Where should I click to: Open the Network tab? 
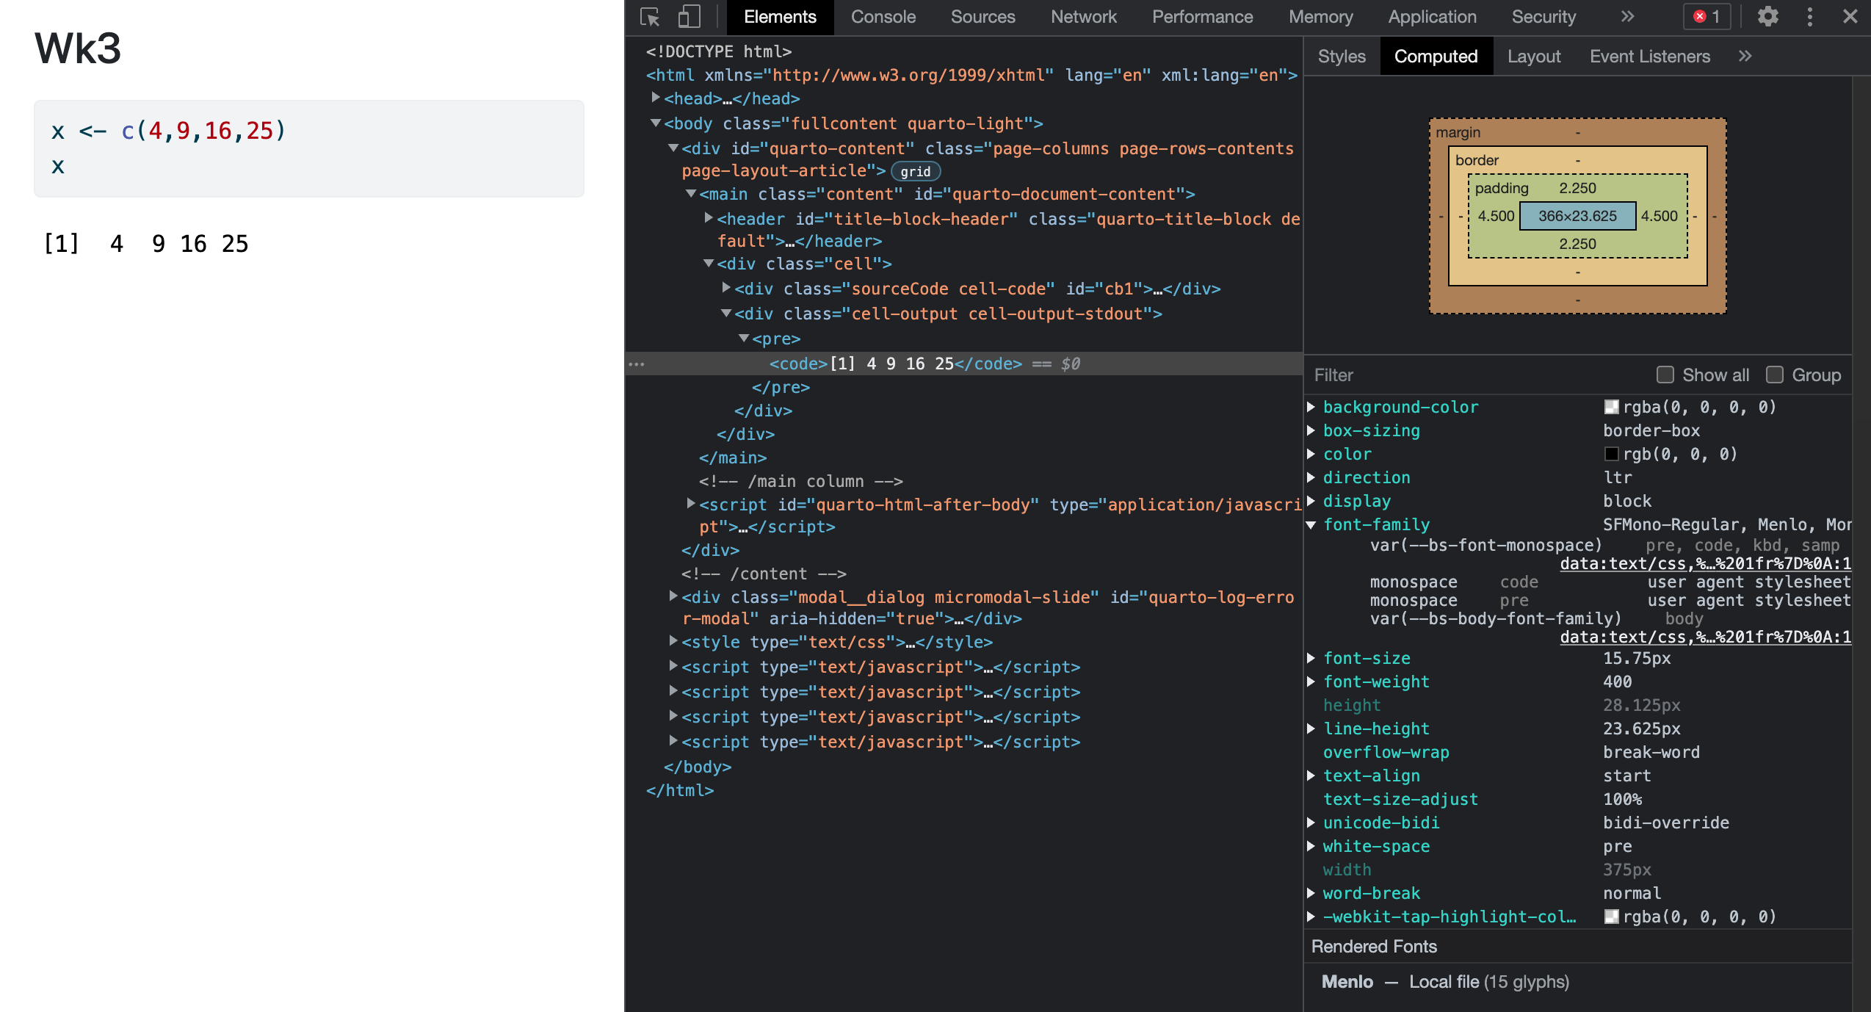click(x=1083, y=17)
